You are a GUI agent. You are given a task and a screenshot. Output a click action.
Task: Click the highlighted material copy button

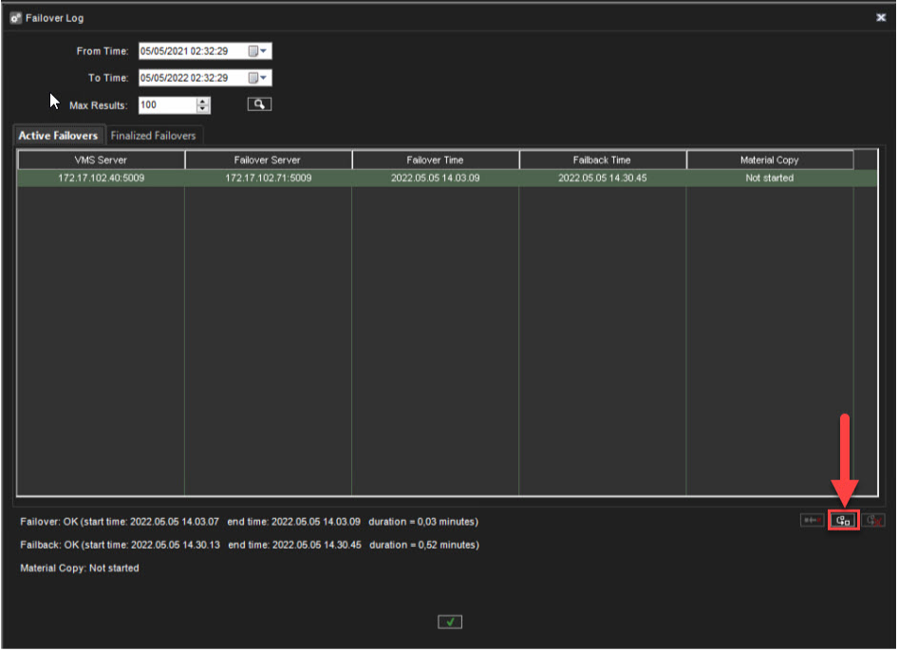(843, 520)
